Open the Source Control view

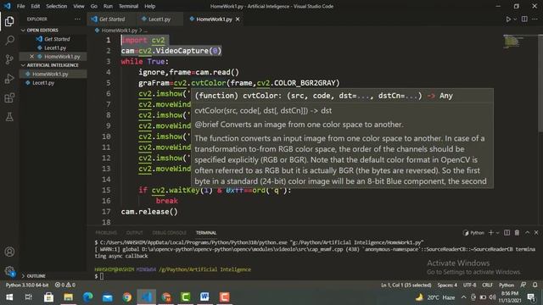coord(9,59)
